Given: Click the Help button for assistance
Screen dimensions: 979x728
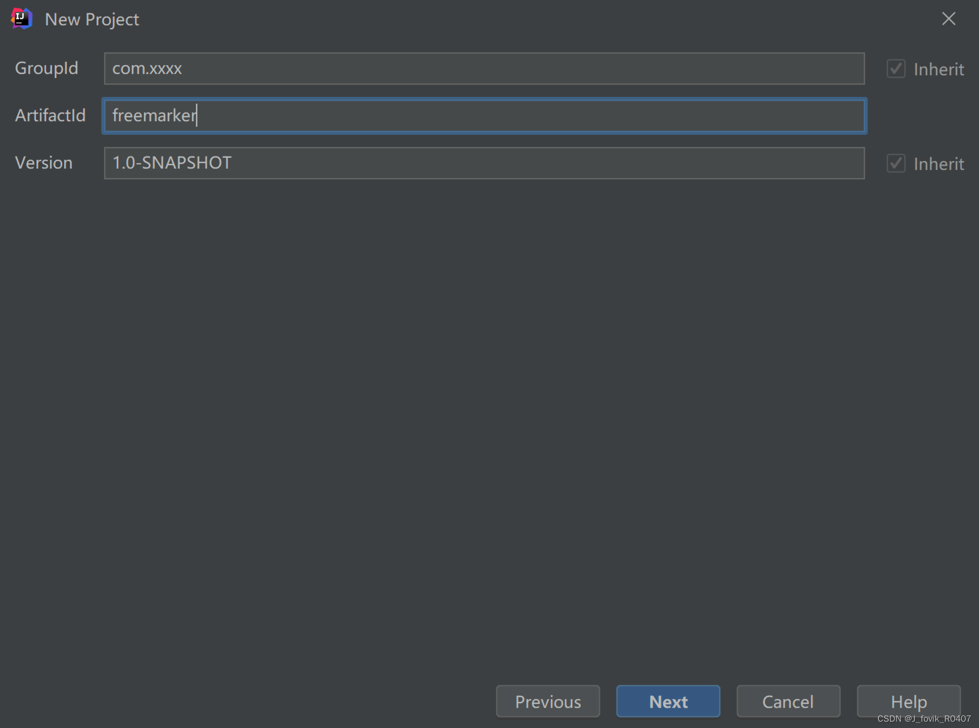Looking at the screenshot, I should point(909,700).
